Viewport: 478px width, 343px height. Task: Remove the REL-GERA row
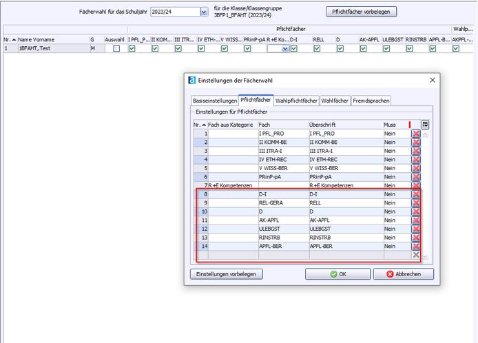(415, 203)
